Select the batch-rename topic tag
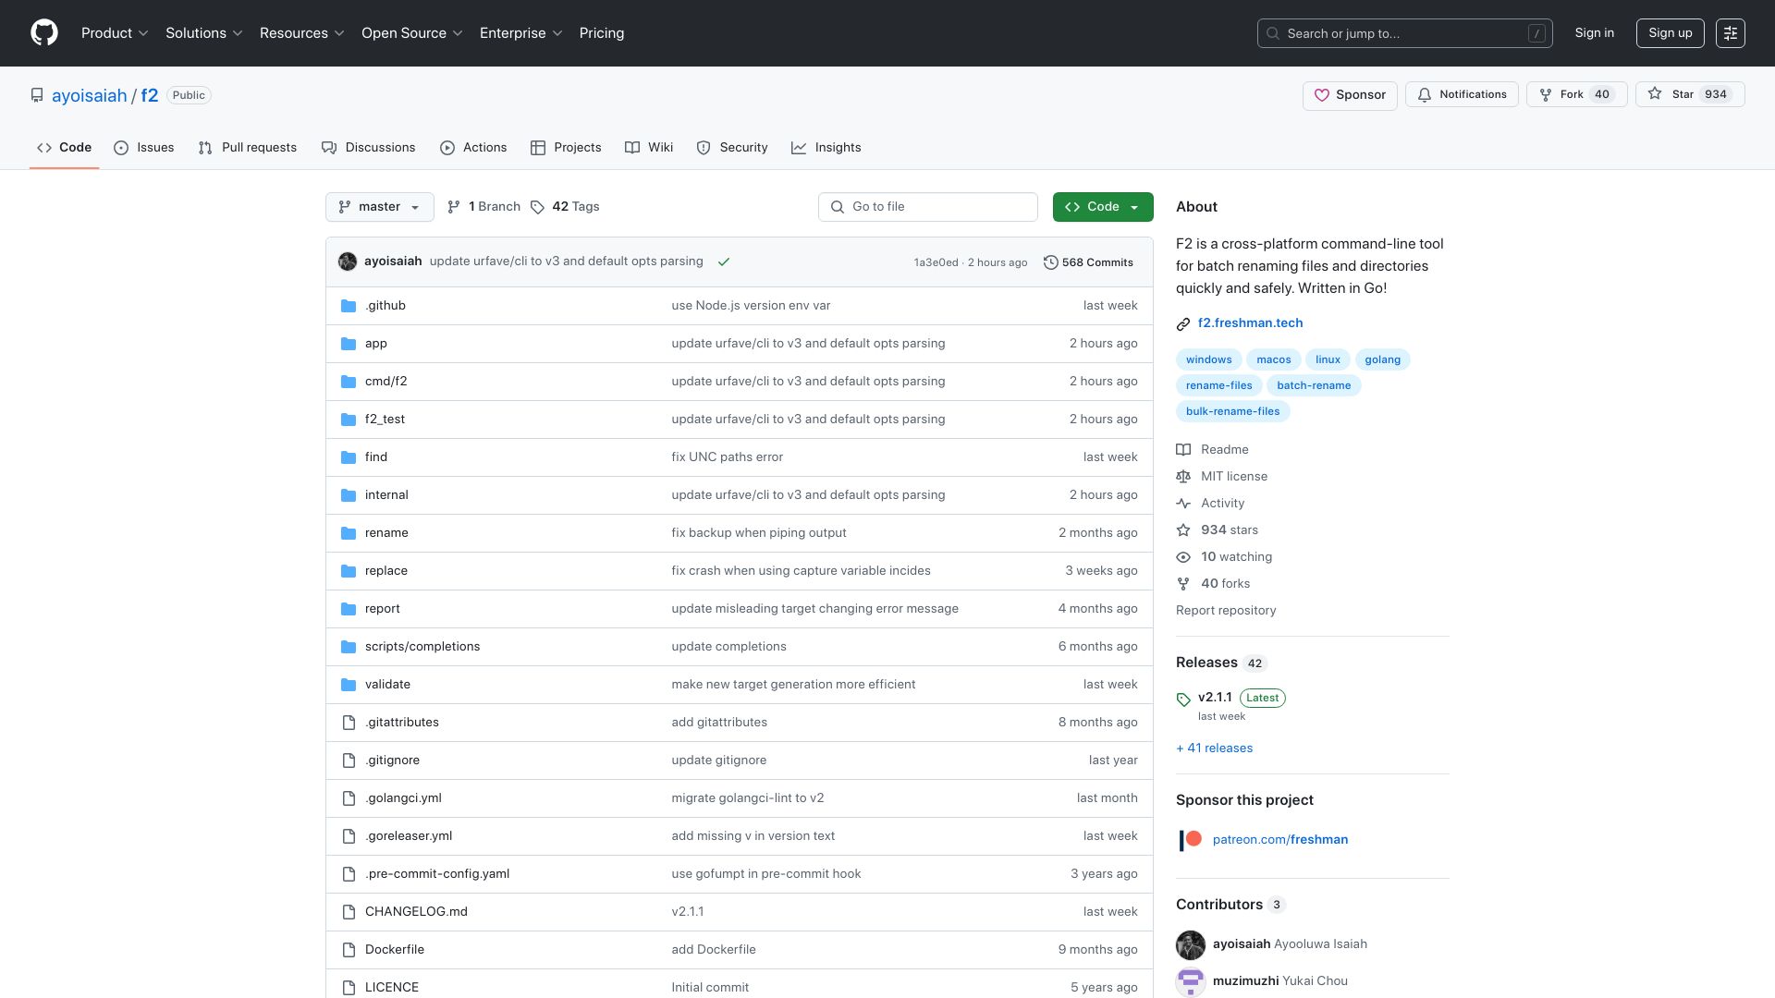 [1314, 386]
